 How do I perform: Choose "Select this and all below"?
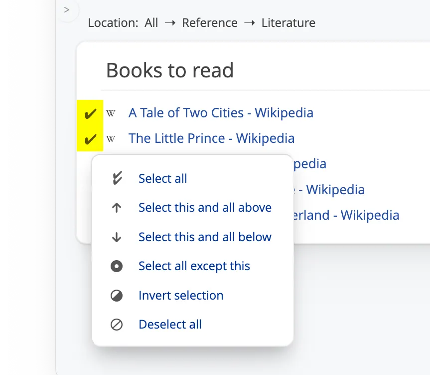(205, 237)
